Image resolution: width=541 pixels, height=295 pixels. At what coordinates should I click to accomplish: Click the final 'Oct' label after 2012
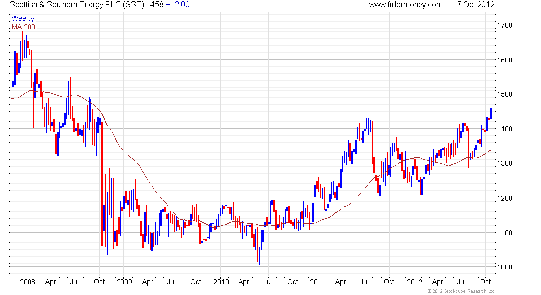pyautogui.click(x=485, y=282)
